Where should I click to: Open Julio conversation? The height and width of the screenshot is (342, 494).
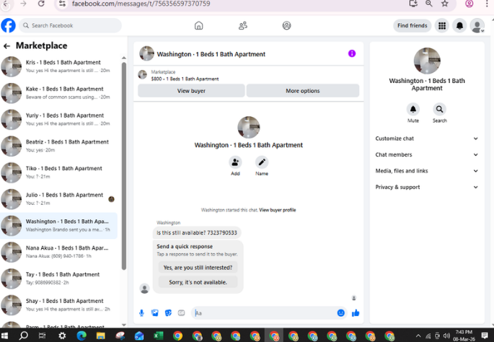pyautogui.click(x=58, y=199)
